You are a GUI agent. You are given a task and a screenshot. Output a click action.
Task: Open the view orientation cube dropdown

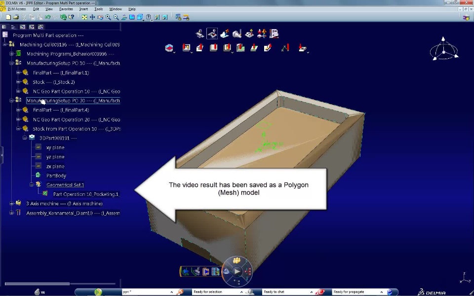143,20
